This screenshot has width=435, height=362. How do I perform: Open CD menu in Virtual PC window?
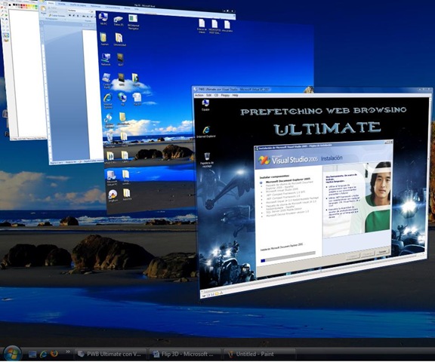pos(216,95)
